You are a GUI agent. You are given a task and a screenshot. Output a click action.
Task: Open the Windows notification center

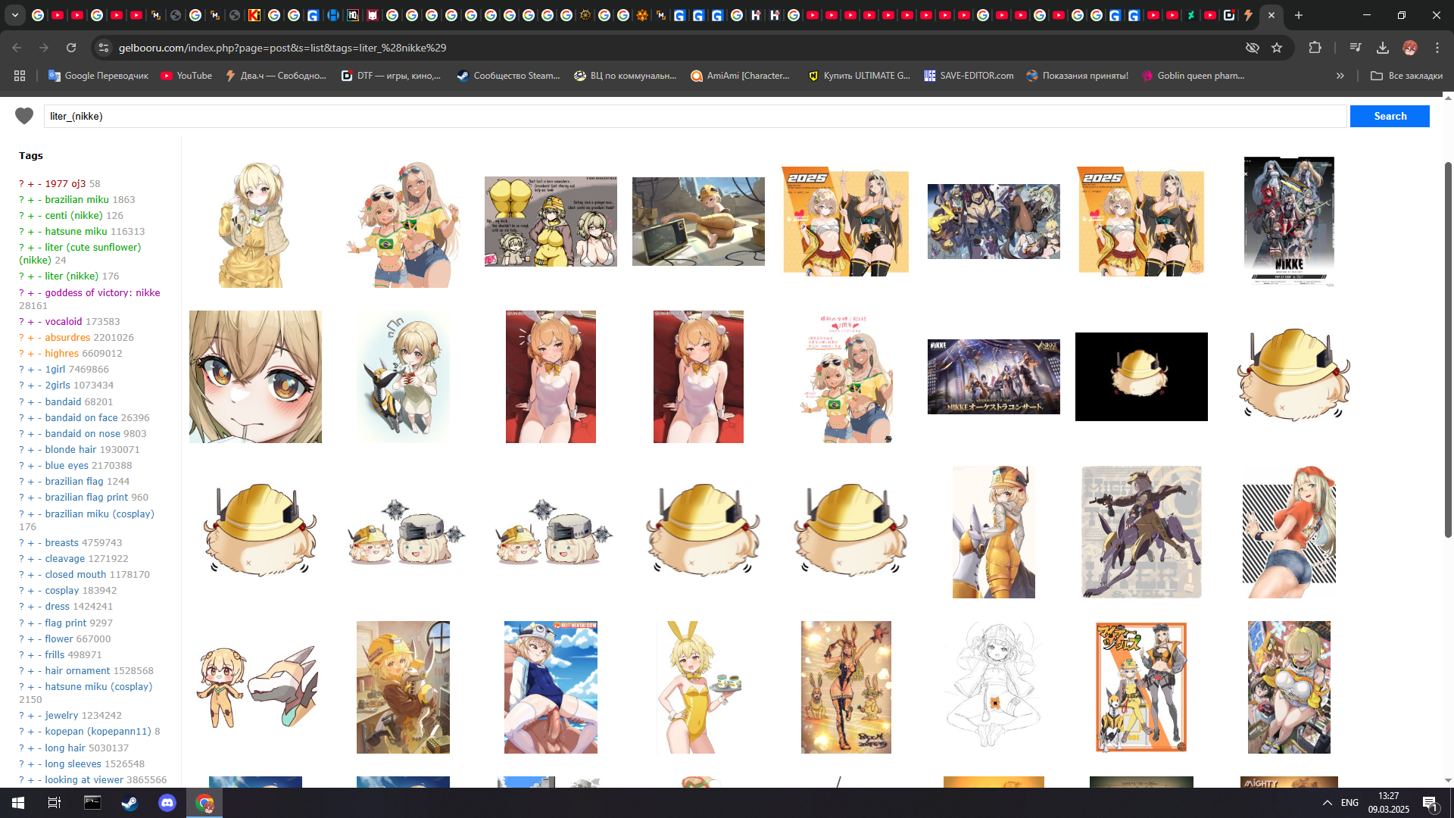click(1431, 803)
